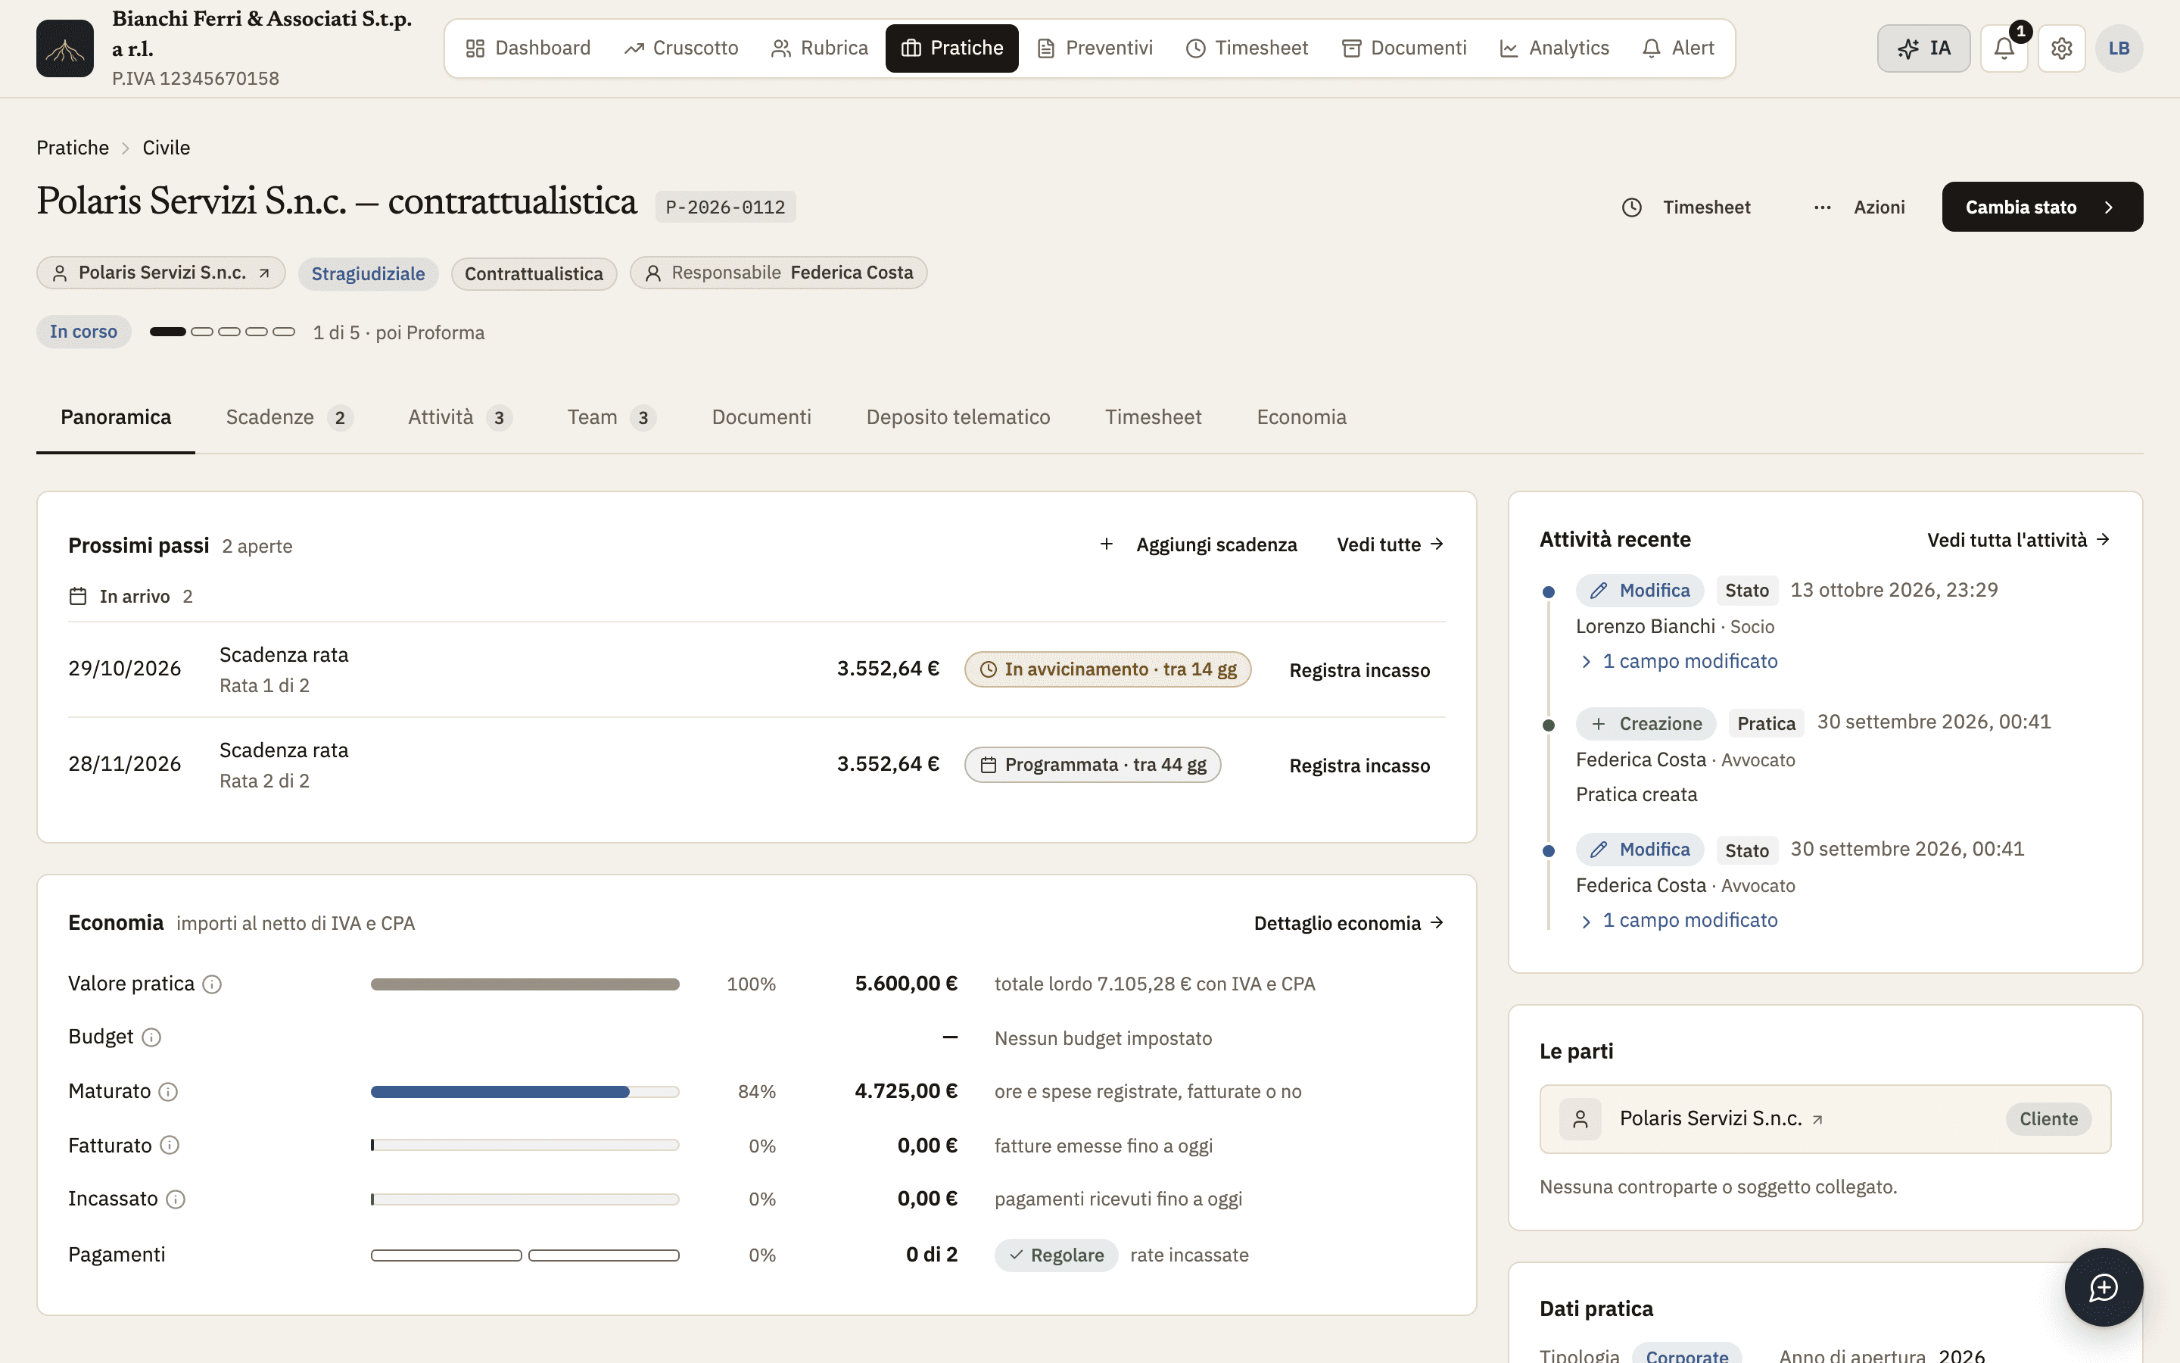2180x1363 pixels.
Task: Click the P-2026-0112 practice code badge
Action: (x=725, y=207)
